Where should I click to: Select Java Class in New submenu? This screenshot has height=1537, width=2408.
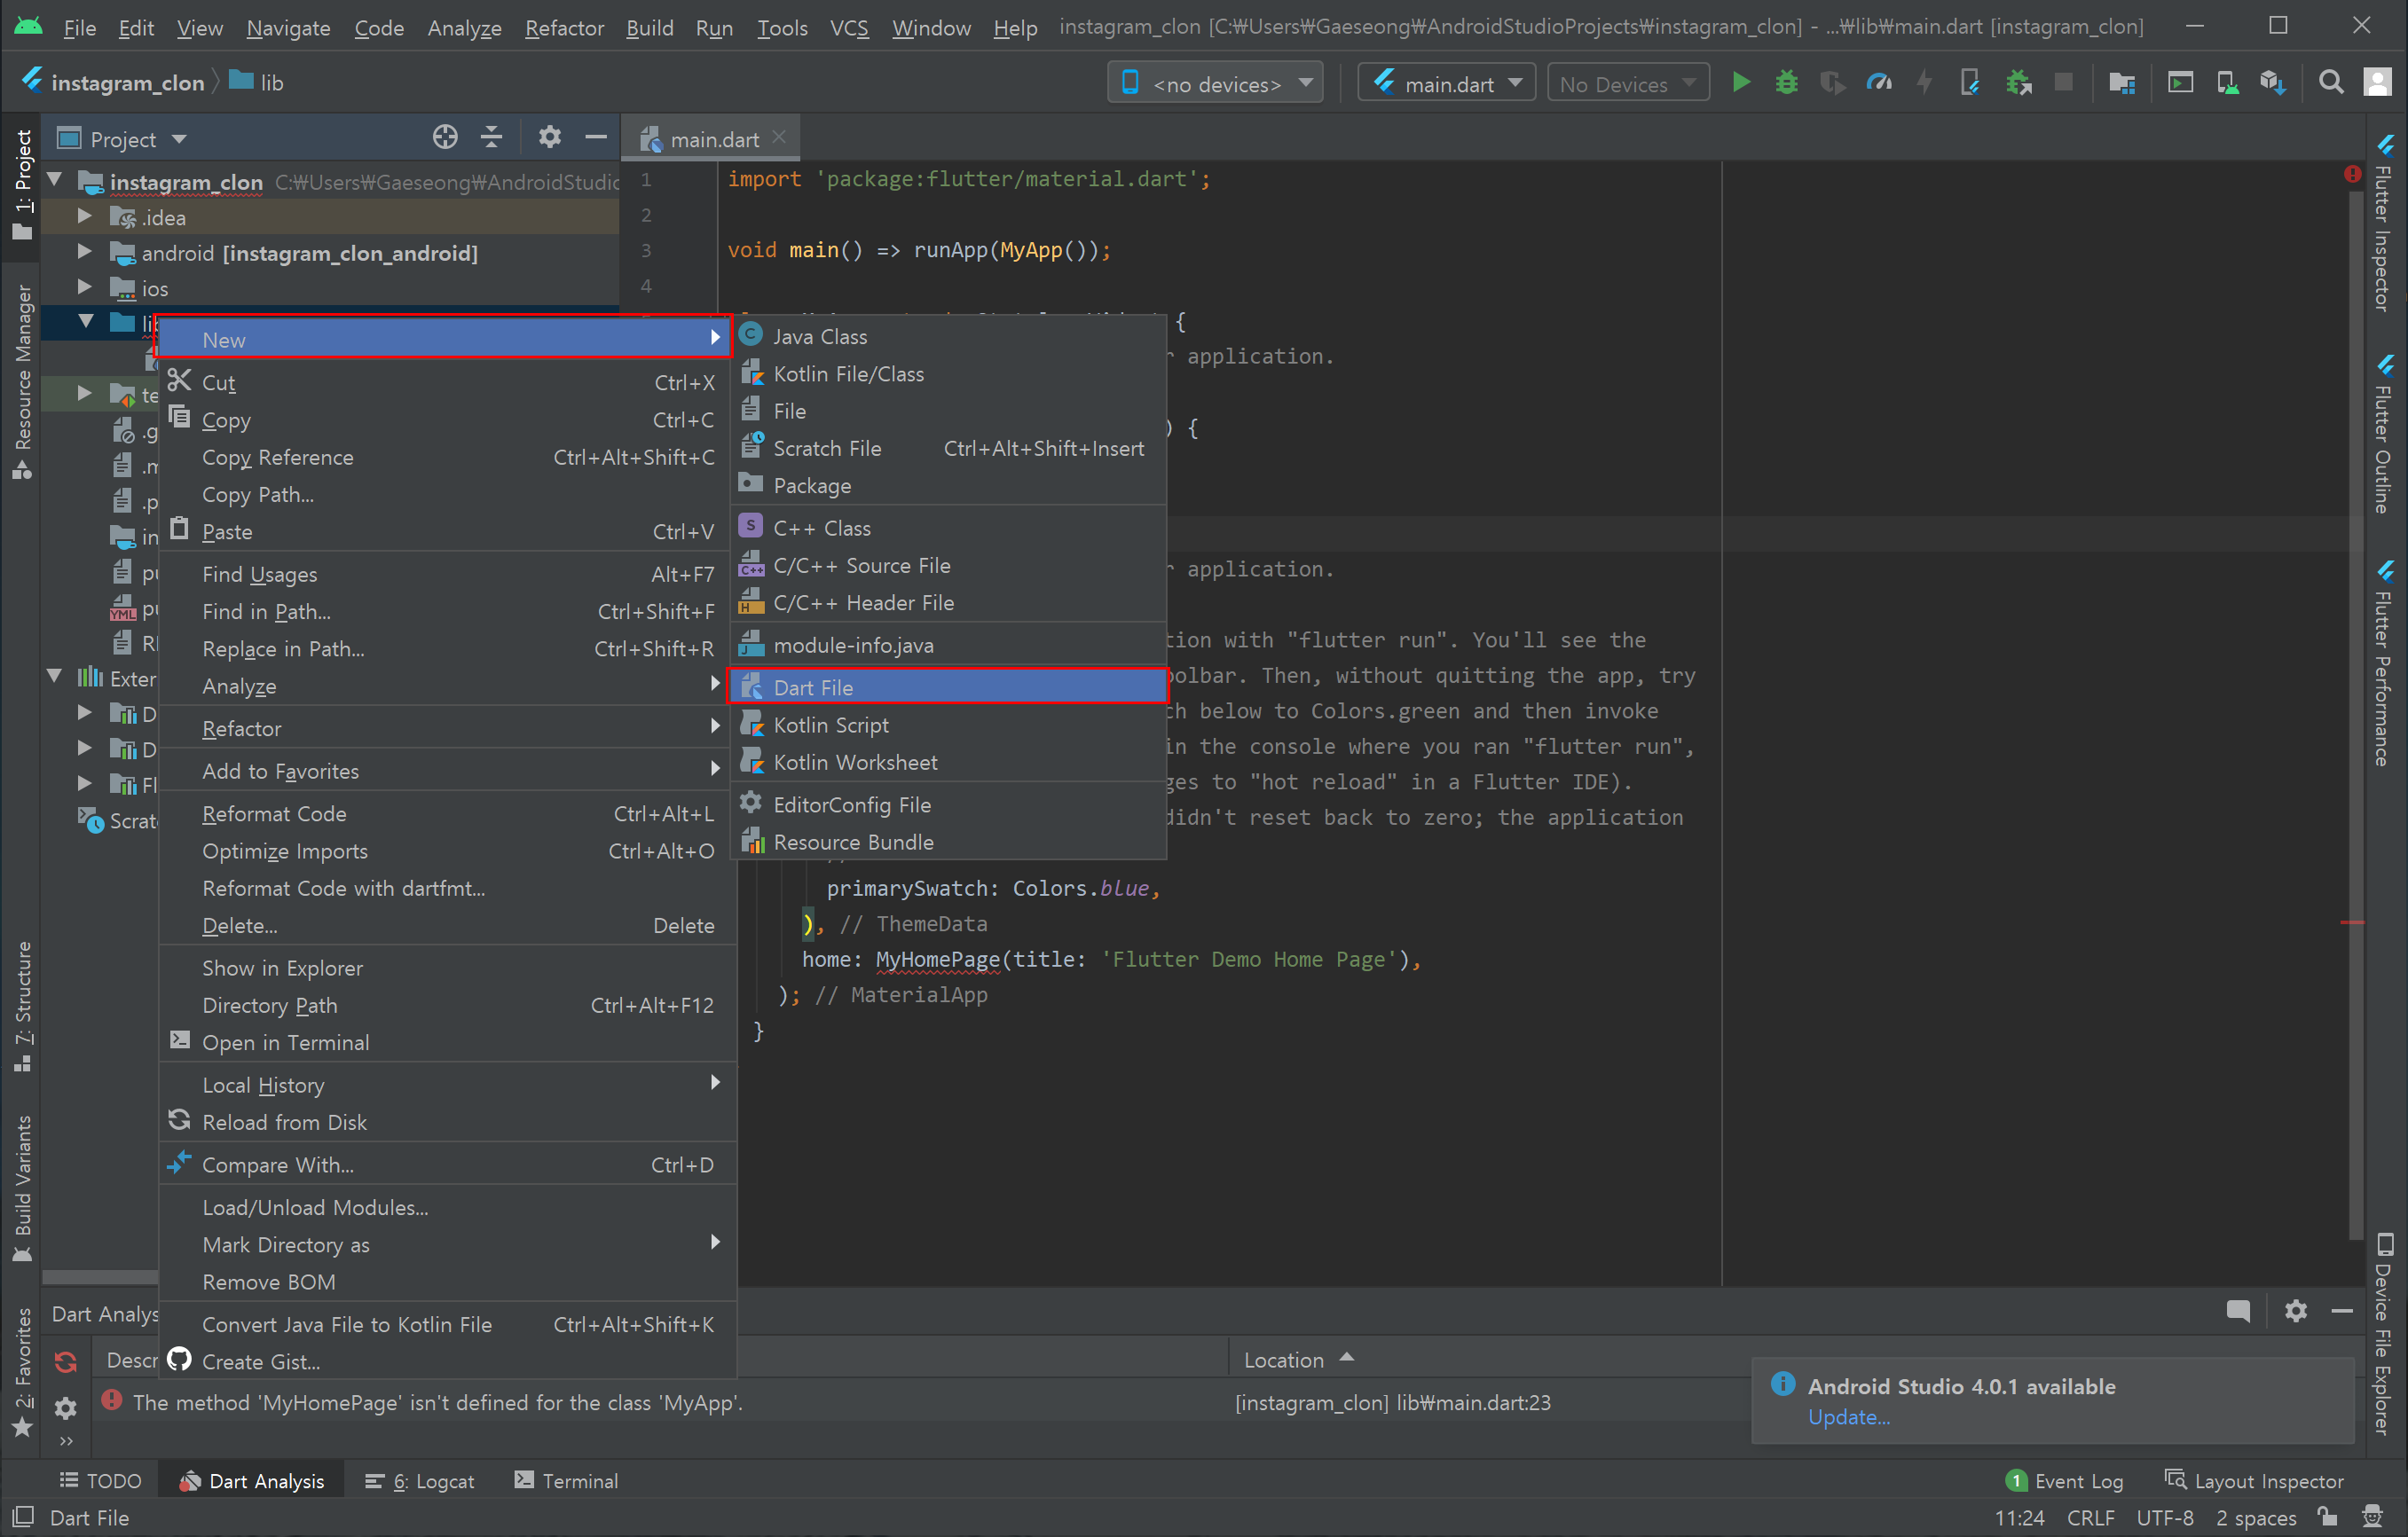point(949,337)
